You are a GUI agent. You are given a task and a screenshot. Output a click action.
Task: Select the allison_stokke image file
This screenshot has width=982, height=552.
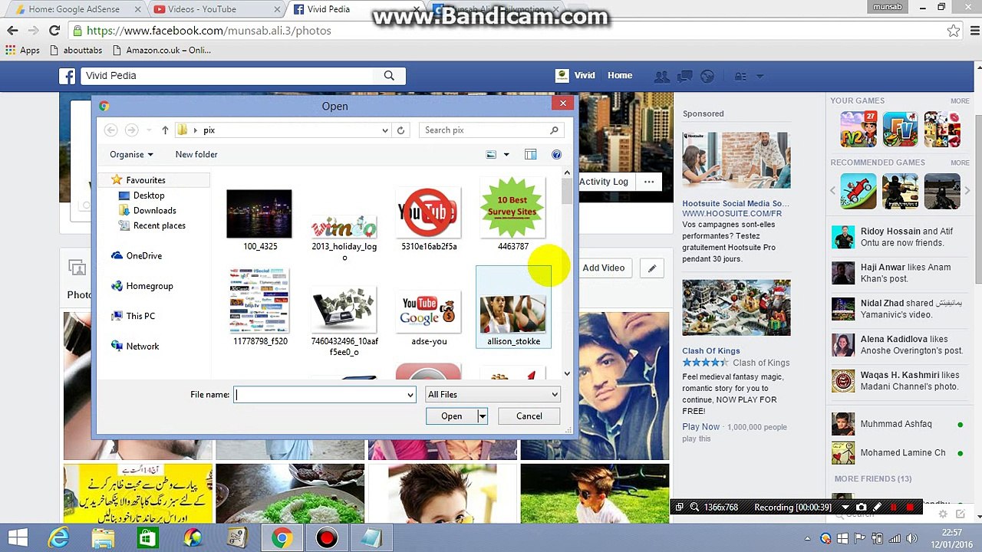[x=513, y=307]
